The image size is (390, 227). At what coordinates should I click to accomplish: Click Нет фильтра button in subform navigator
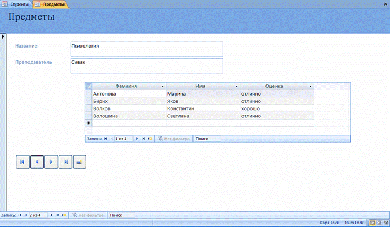pos(173,139)
